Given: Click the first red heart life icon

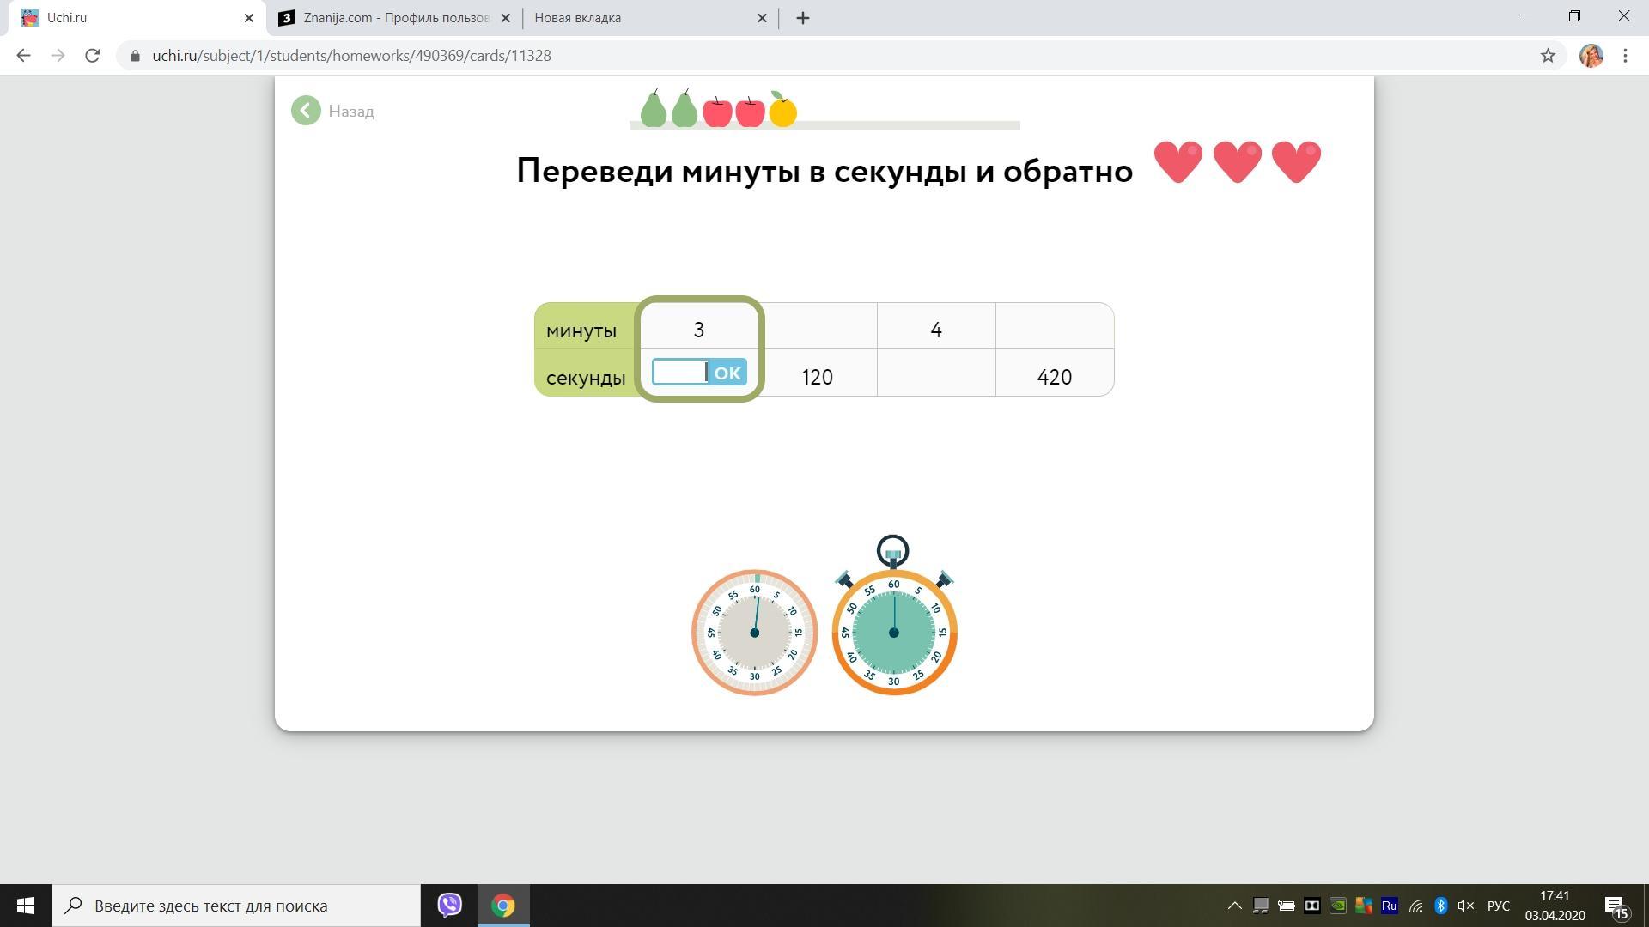Looking at the screenshot, I should click(1178, 161).
